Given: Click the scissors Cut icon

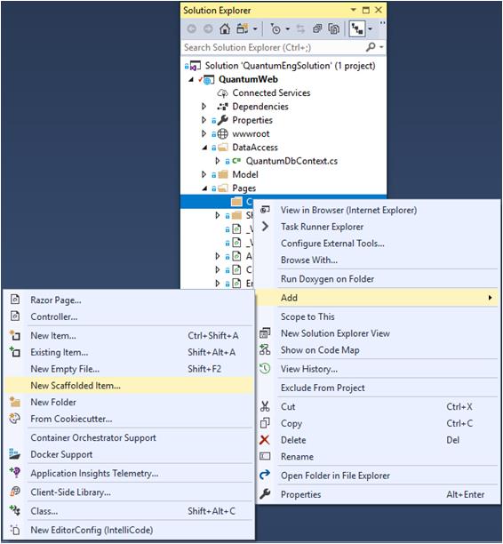Looking at the screenshot, I should [x=265, y=406].
